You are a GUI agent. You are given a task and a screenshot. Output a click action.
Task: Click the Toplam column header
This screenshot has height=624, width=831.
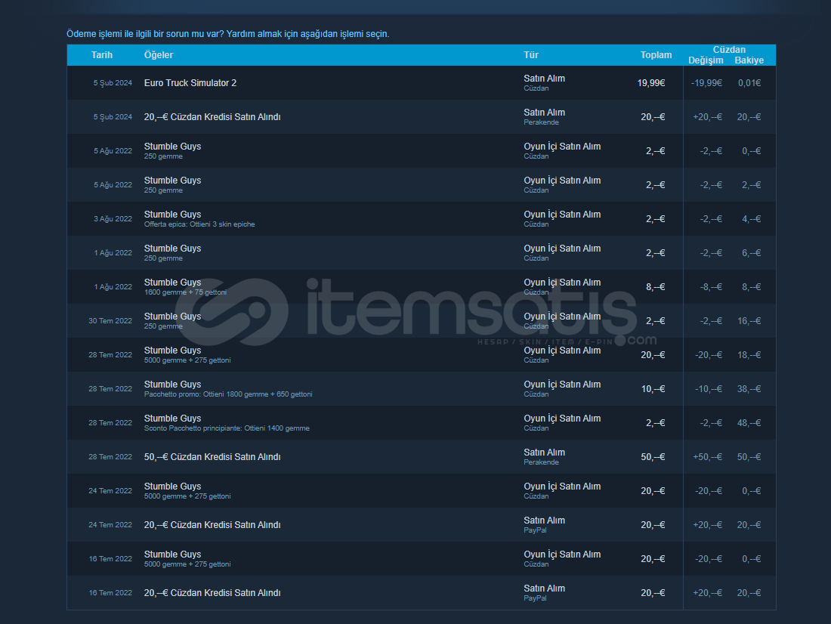pyautogui.click(x=656, y=55)
